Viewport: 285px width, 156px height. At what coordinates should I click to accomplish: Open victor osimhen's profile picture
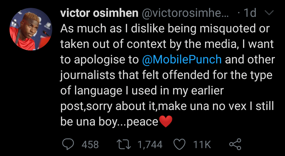tap(31, 29)
